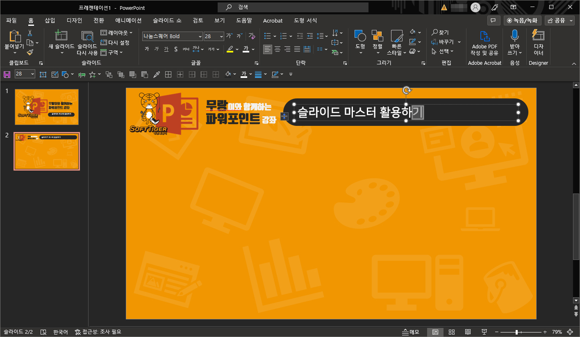Toggle center text alignment
The height and width of the screenshot is (337, 580).
tap(277, 49)
